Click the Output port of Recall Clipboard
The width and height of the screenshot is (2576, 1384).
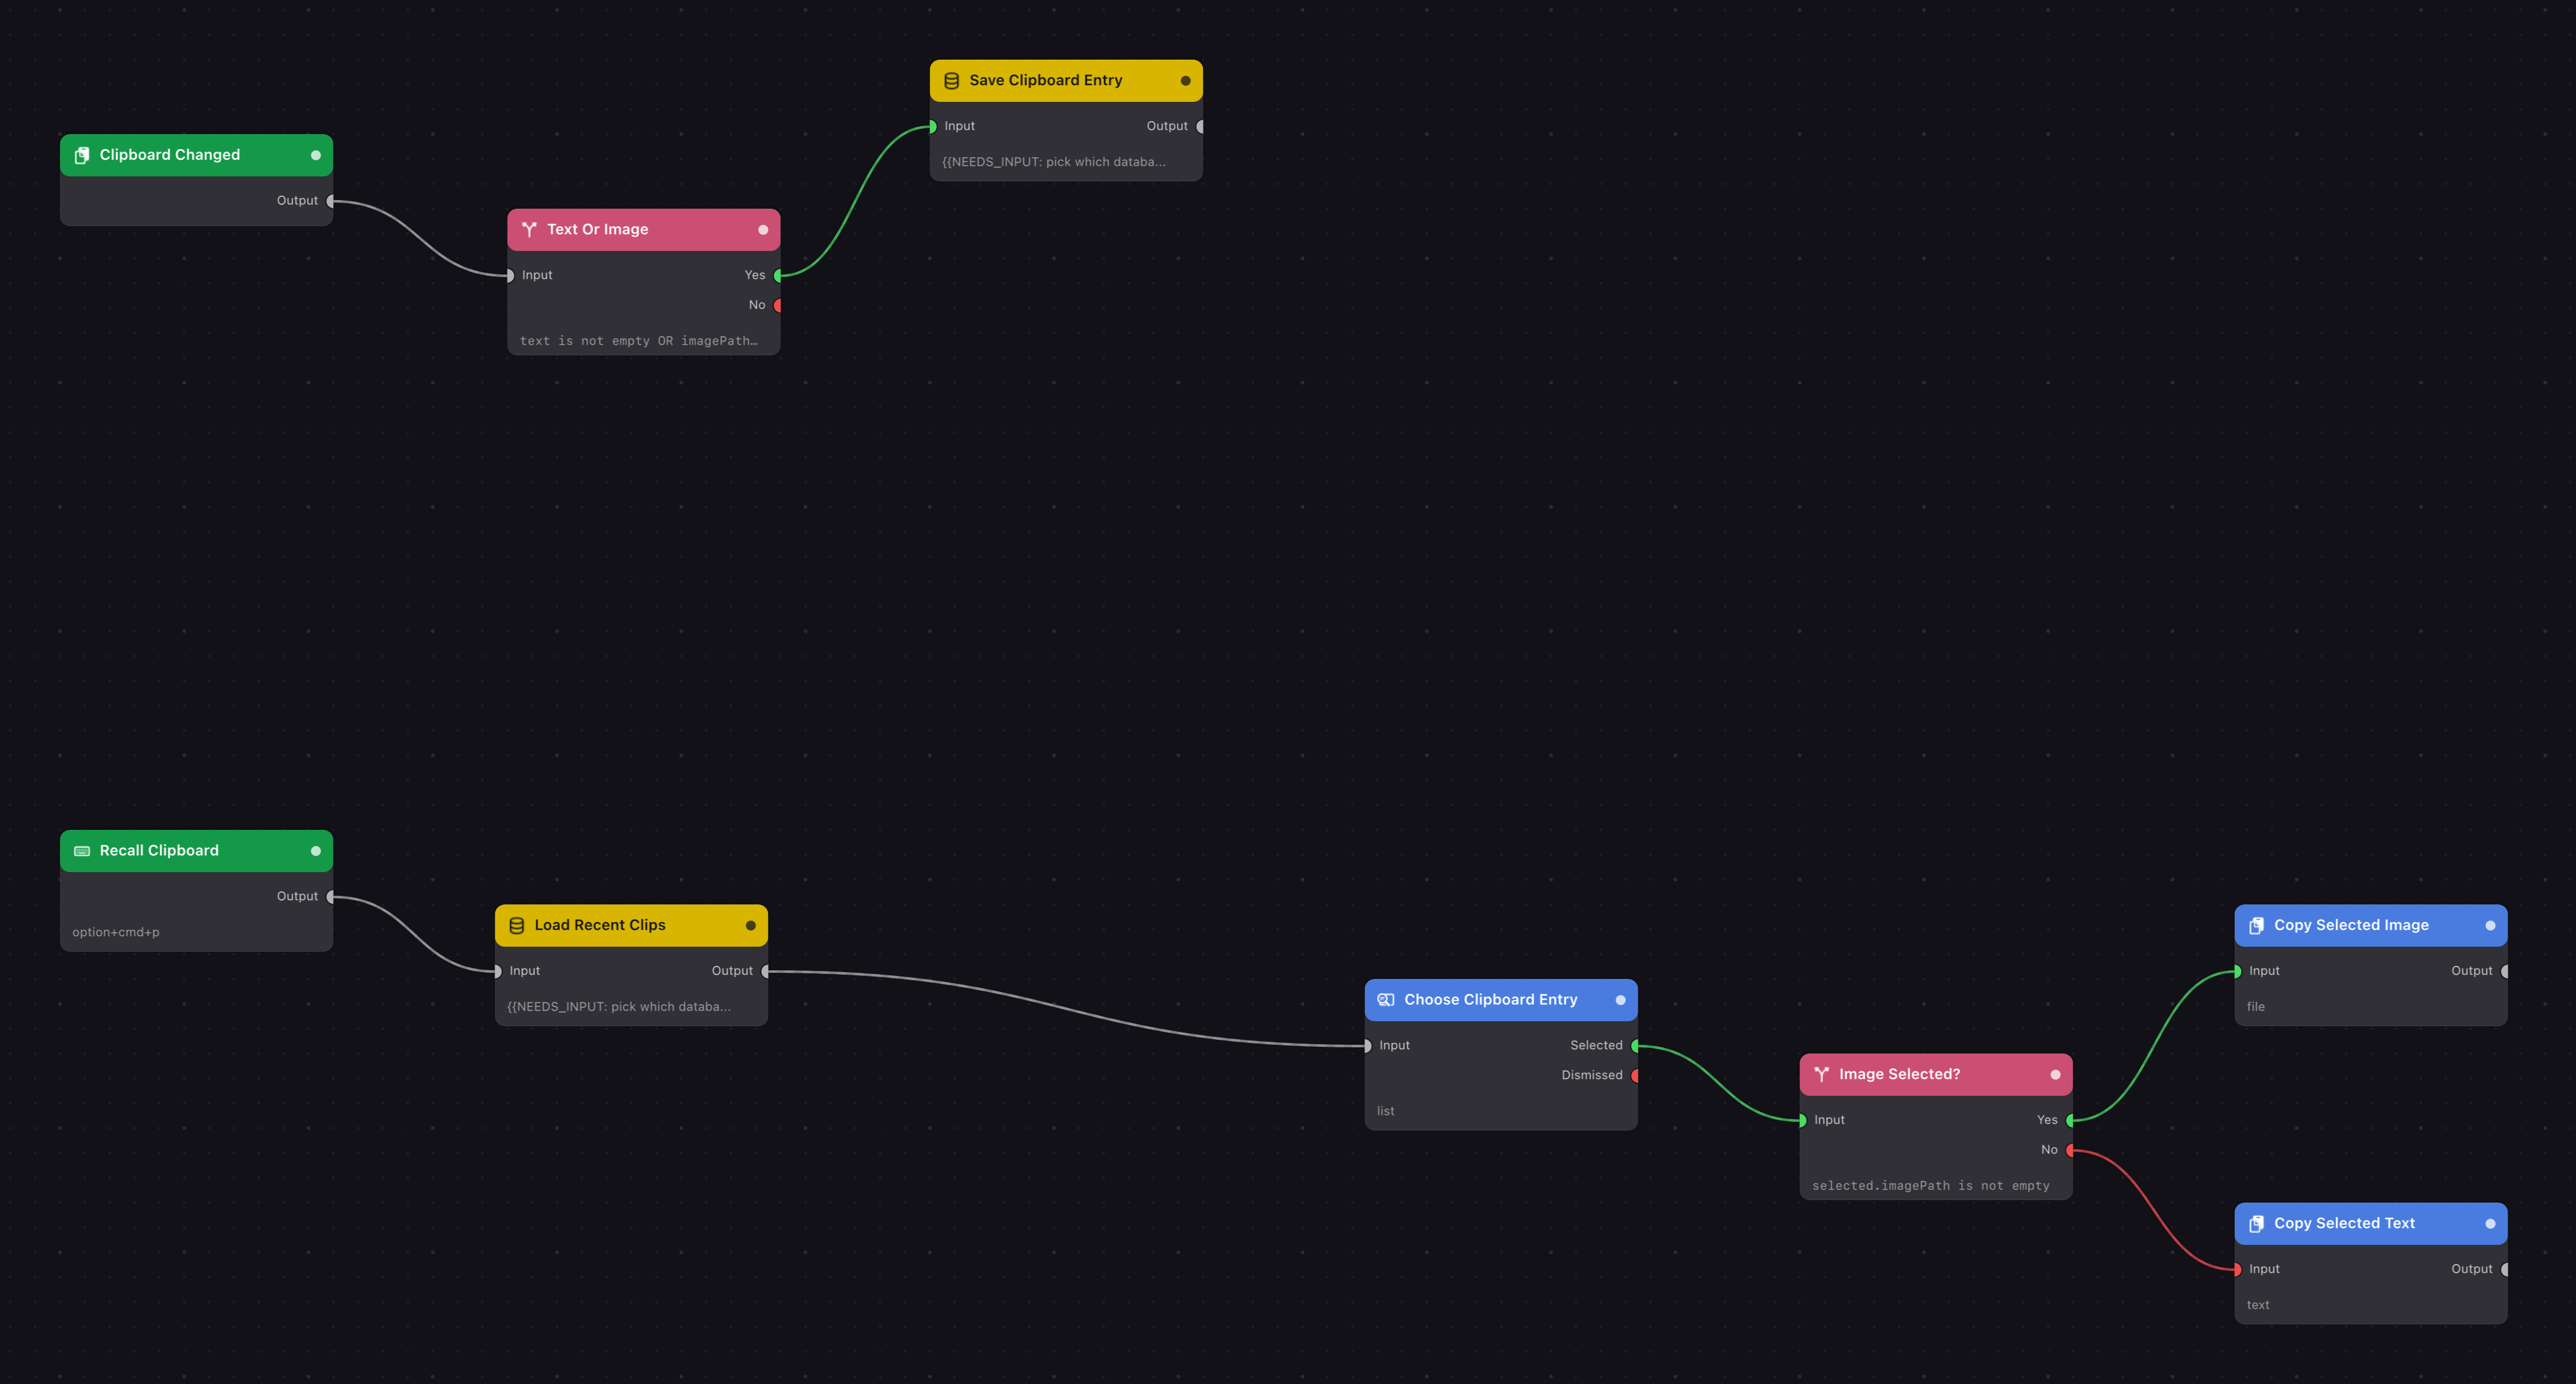tap(331, 897)
